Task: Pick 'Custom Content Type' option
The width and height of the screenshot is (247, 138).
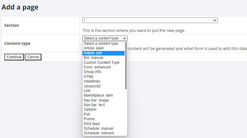Action: click(102, 63)
